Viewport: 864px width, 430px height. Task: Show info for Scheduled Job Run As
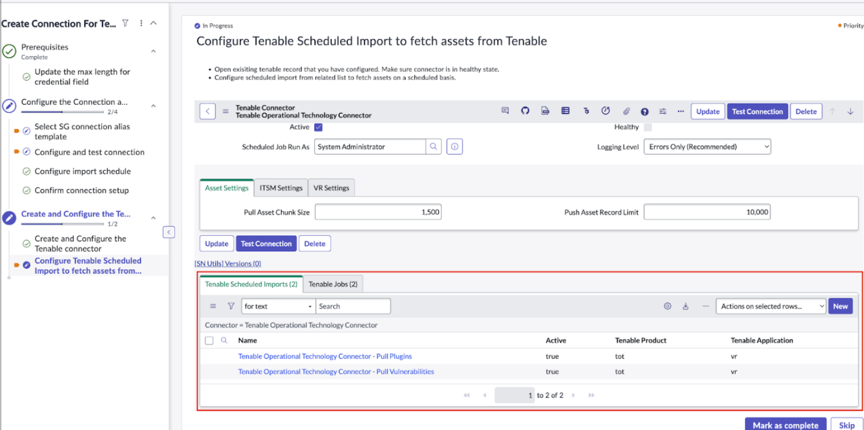(x=455, y=147)
